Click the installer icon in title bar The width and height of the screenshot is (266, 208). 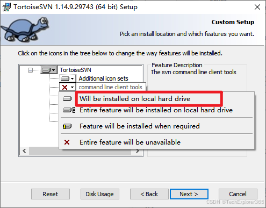pyautogui.click(x=6, y=7)
